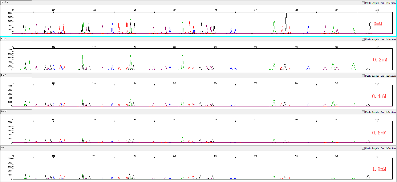397x182 pixels.
Task: Toggle Mark Sample for Deletion in 1.0mM panel
Action: point(363,148)
